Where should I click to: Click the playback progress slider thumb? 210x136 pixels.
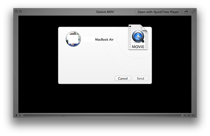64,116
